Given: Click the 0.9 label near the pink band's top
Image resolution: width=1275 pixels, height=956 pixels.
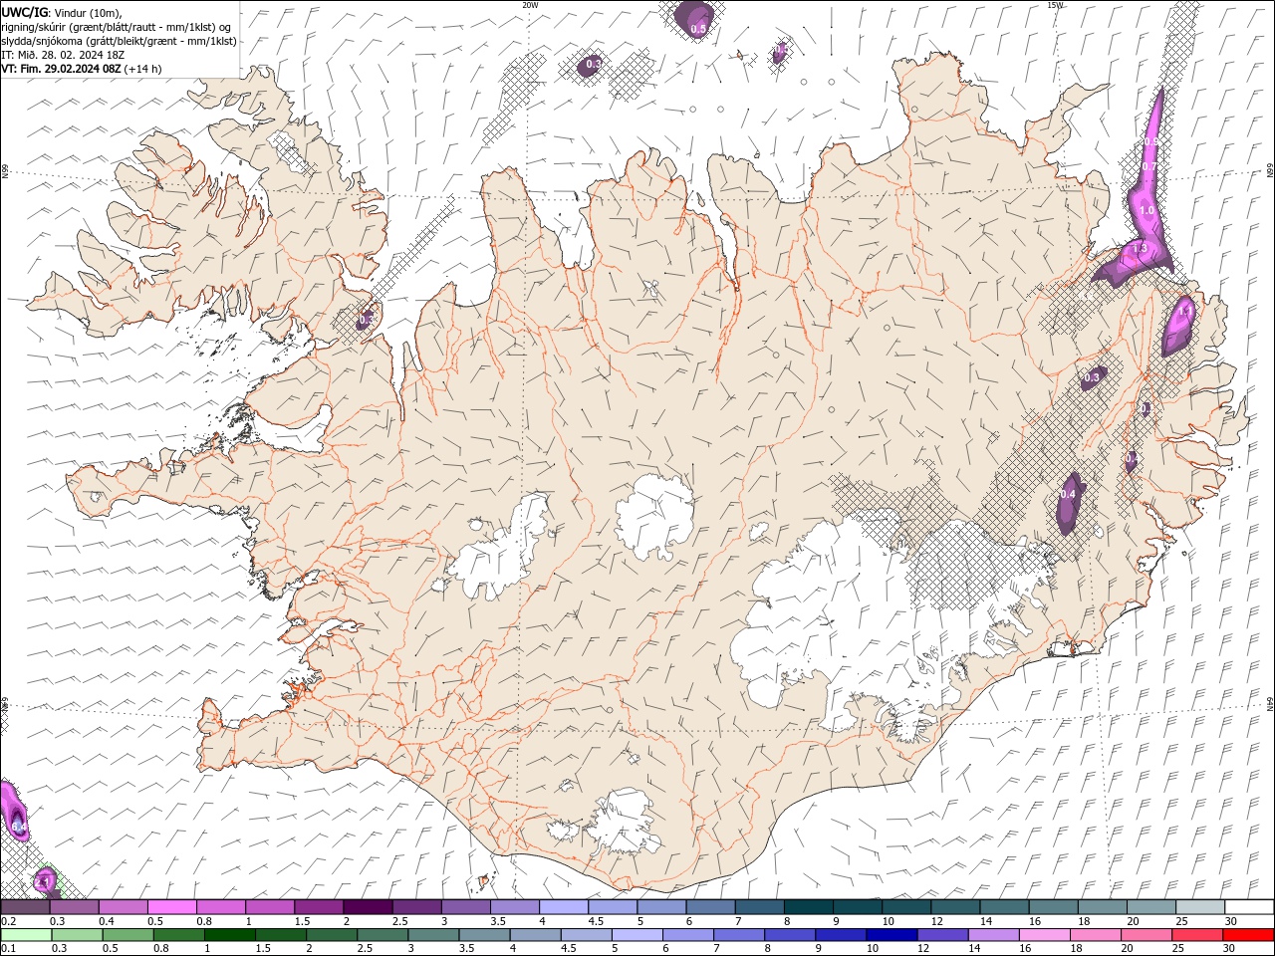Looking at the screenshot, I should pos(1151,142).
